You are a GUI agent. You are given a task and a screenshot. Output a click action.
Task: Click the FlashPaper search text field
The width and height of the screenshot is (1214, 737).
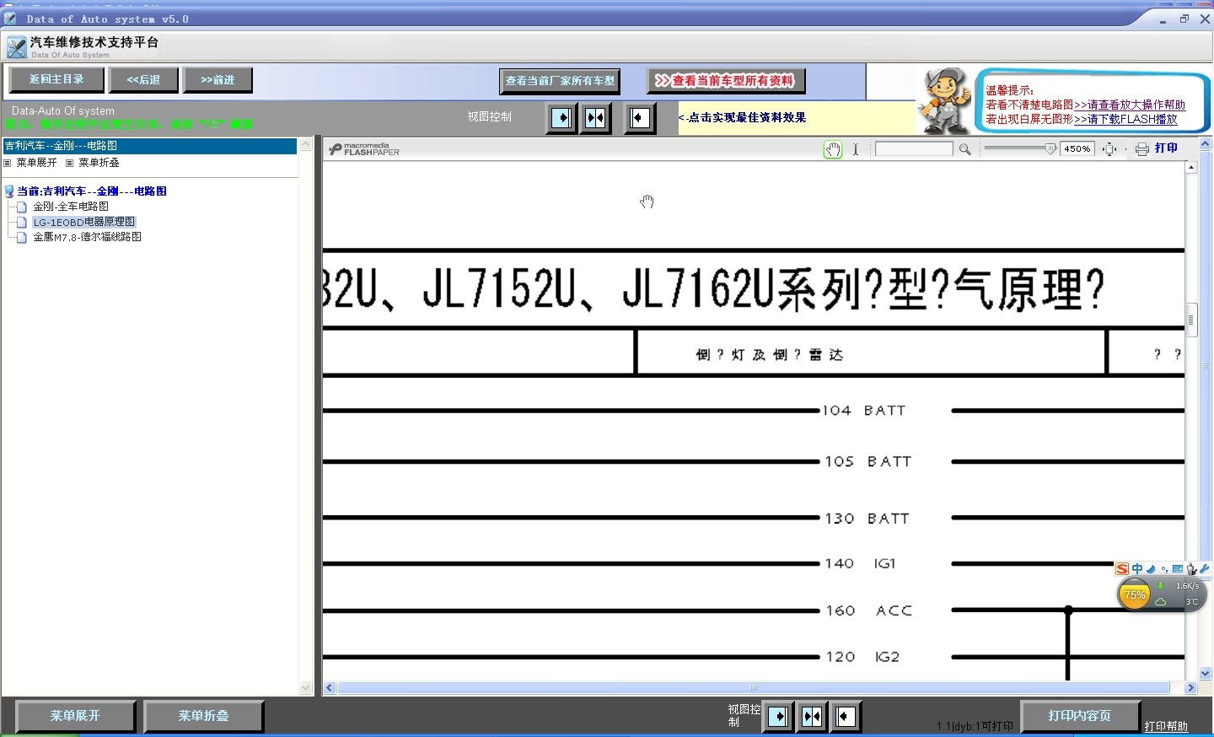(914, 149)
